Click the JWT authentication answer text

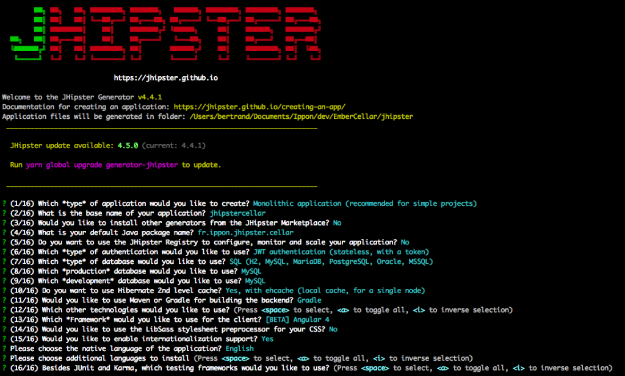pyautogui.click(x=341, y=252)
